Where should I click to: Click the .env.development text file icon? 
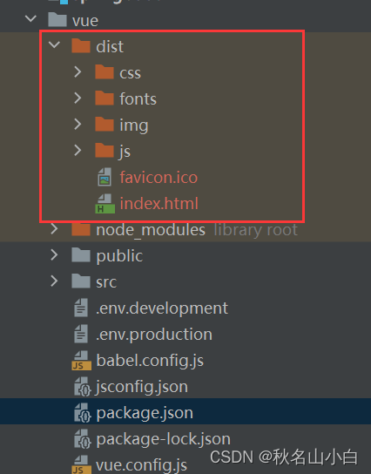pos(81,308)
